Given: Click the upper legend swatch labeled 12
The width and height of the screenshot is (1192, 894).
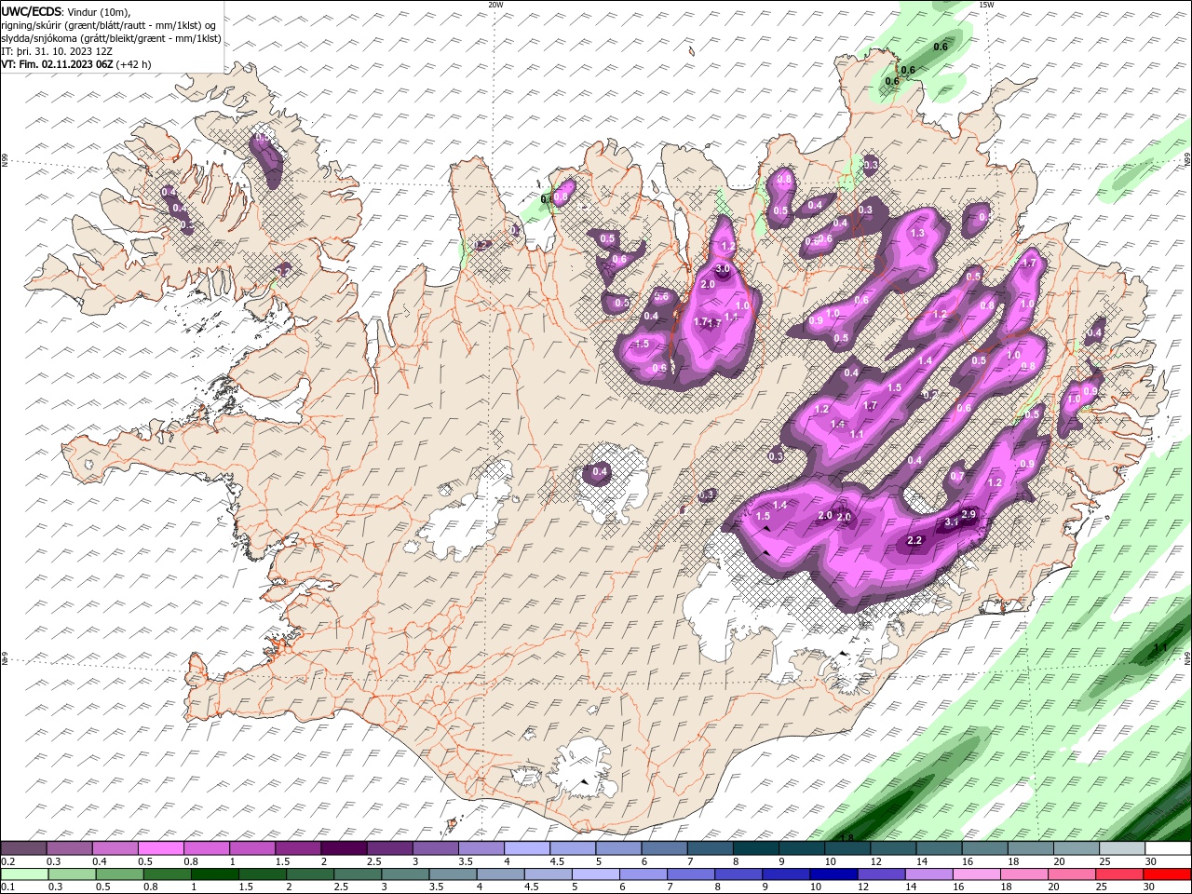Looking at the screenshot, I should coord(893,848).
